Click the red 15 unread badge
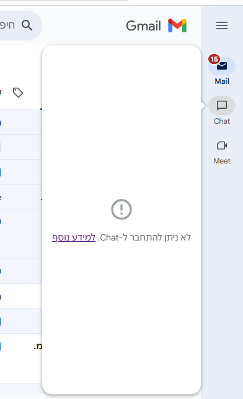This screenshot has height=399, width=243. click(x=214, y=59)
